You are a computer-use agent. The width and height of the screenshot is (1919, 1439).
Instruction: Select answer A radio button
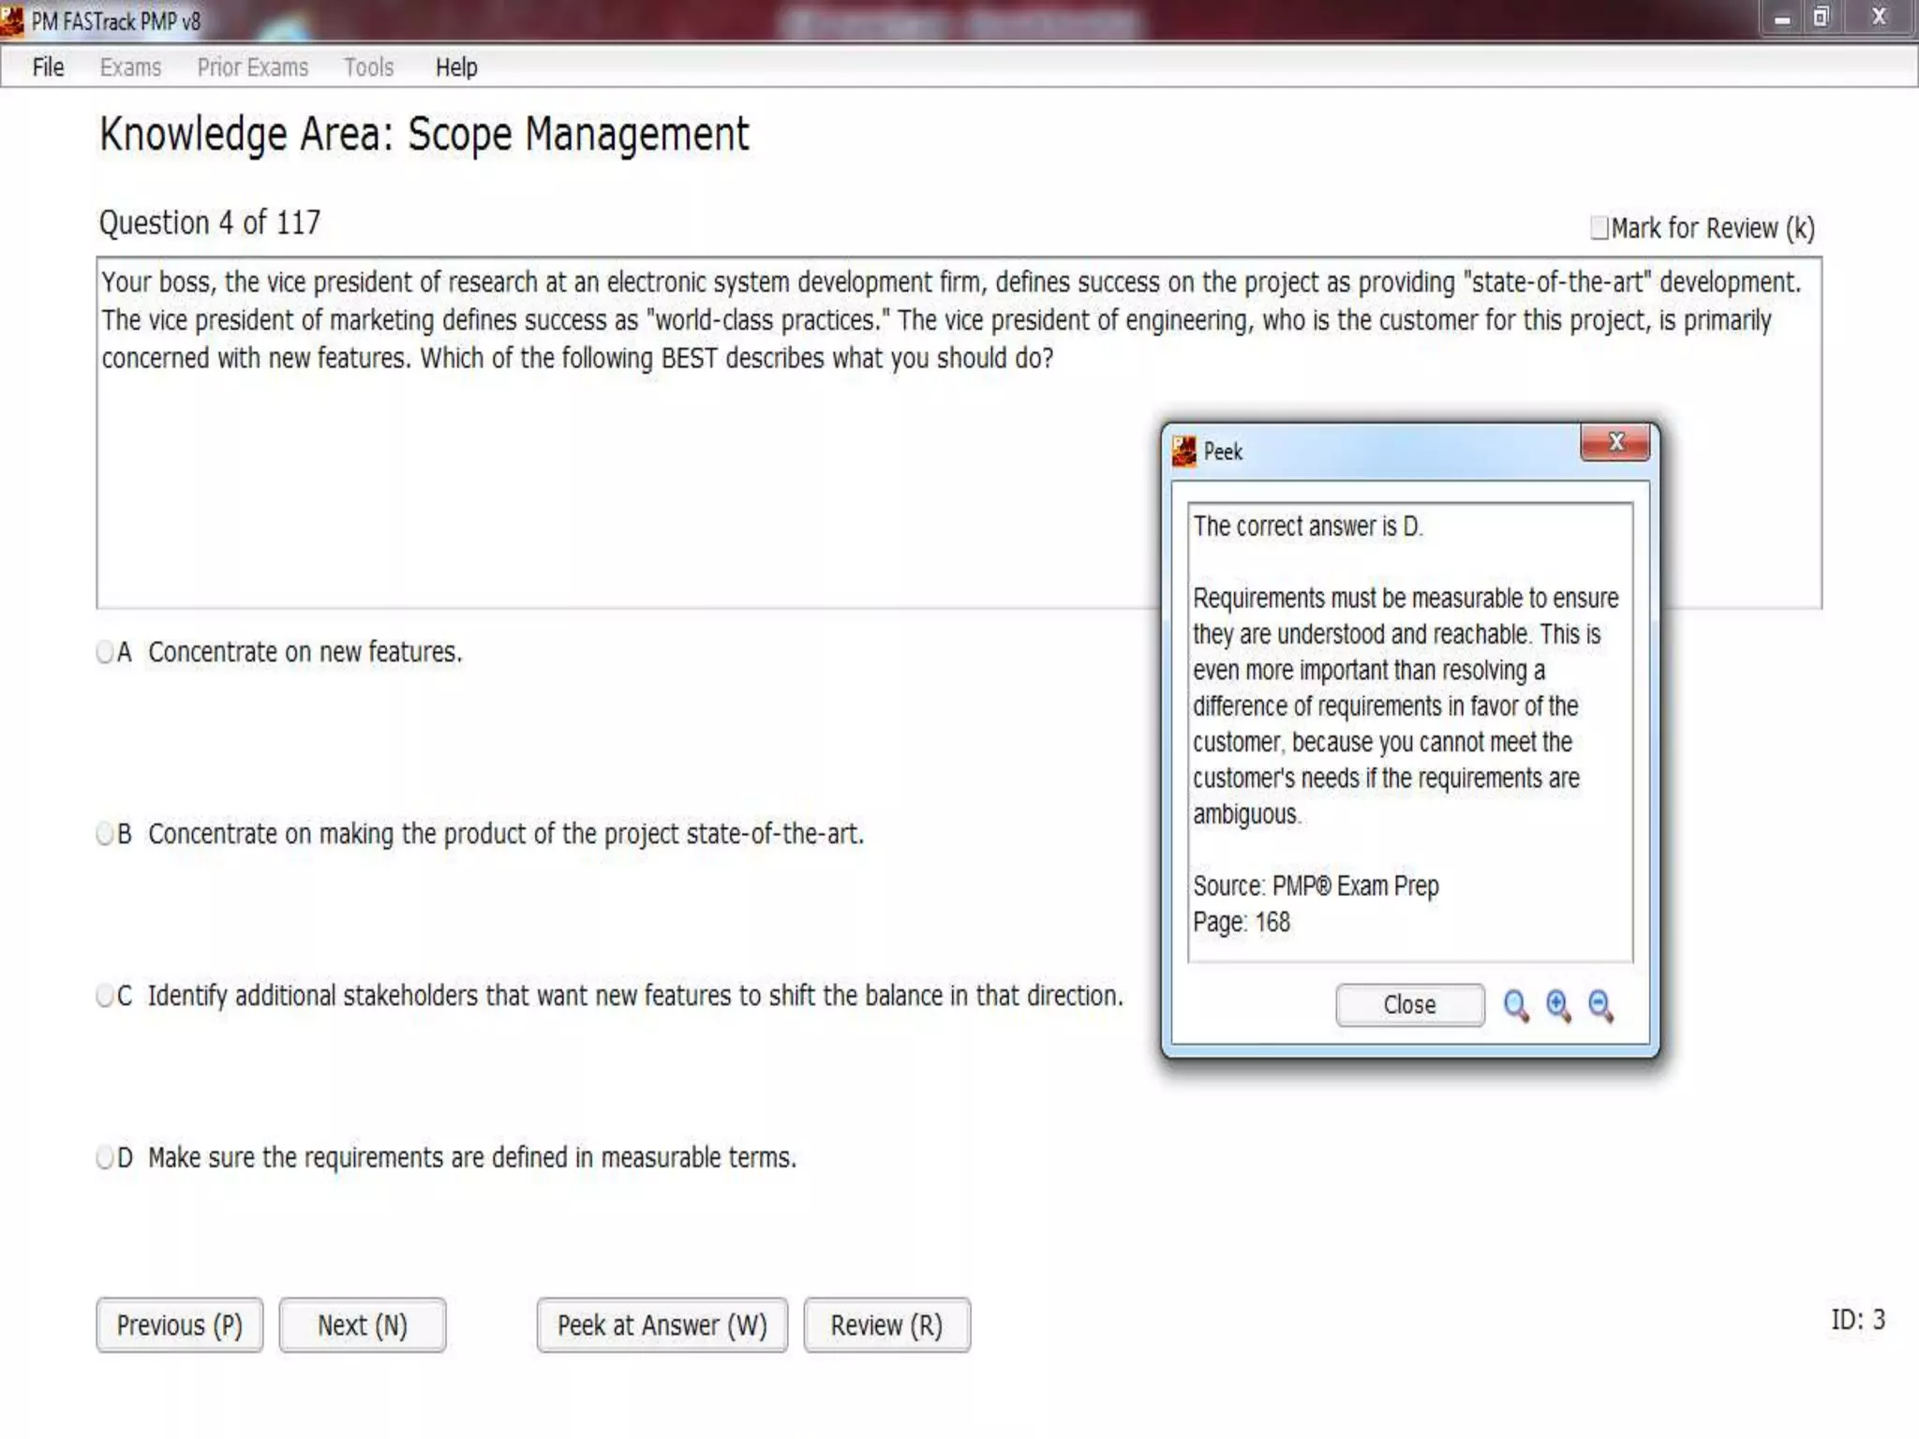click(105, 652)
